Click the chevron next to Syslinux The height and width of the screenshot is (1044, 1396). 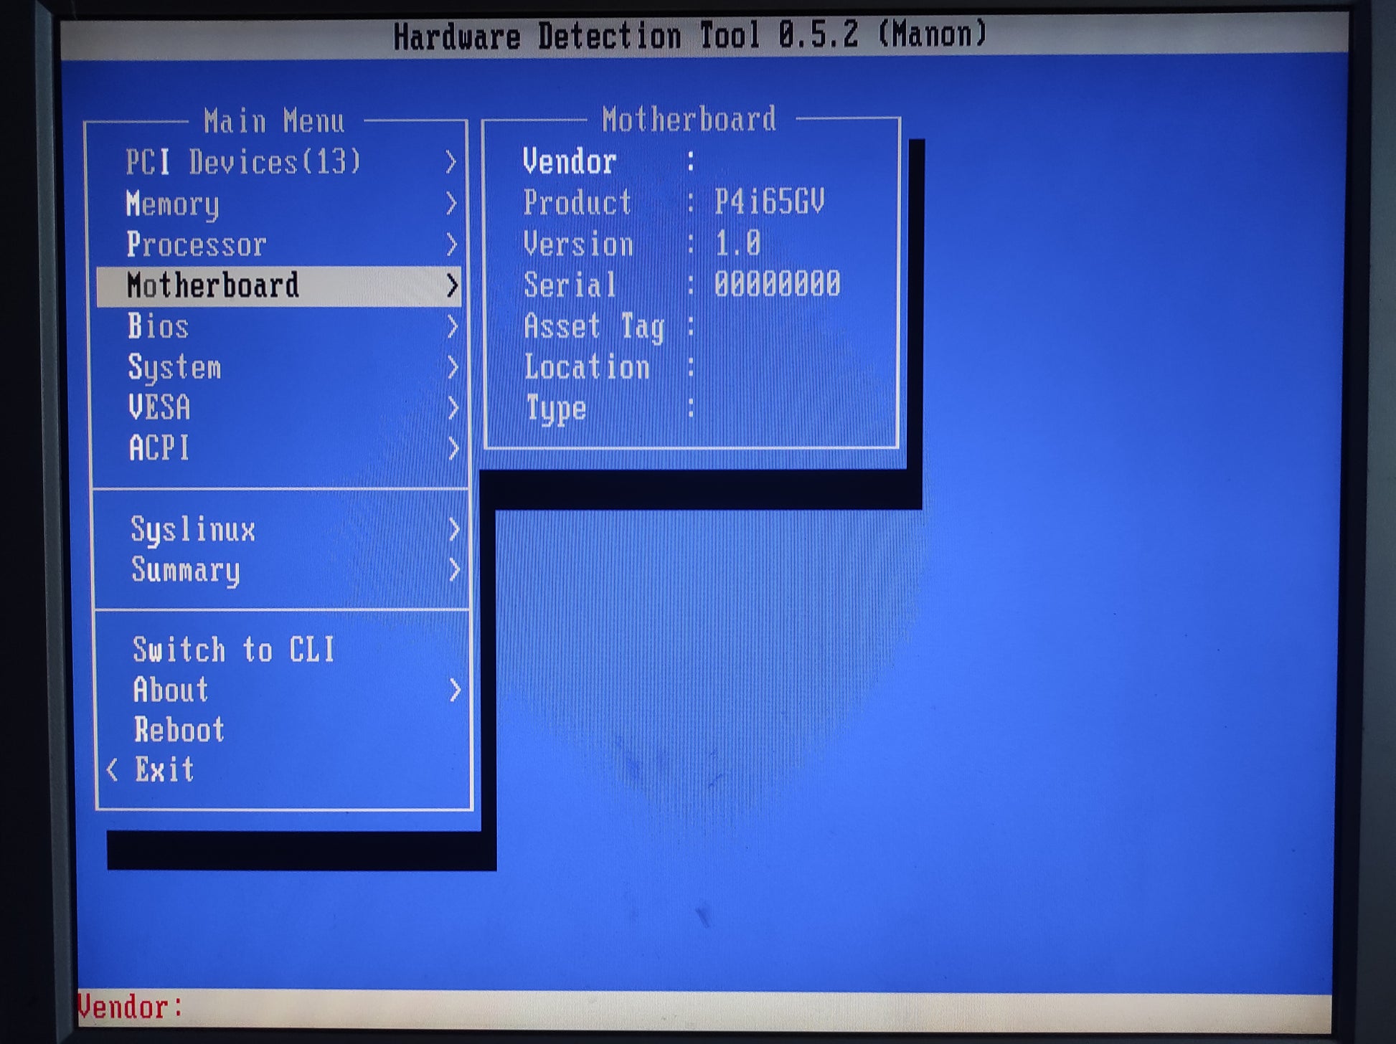click(453, 530)
